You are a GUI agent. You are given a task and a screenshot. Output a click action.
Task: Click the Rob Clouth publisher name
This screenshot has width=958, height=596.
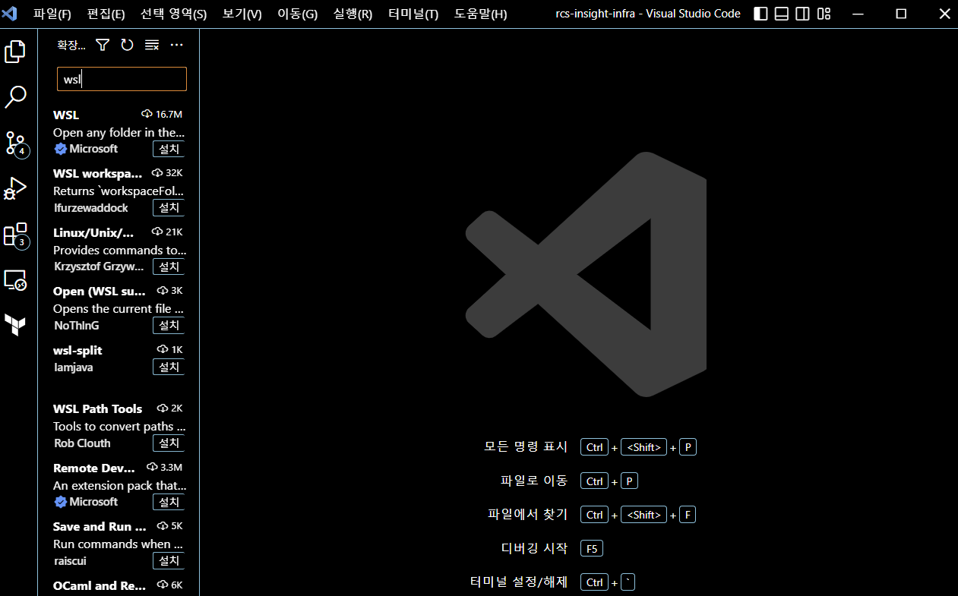(82, 443)
